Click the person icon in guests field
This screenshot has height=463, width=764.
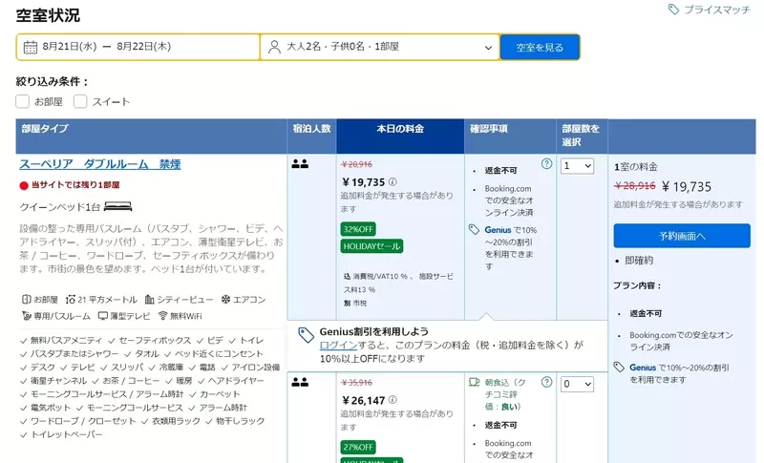[274, 47]
